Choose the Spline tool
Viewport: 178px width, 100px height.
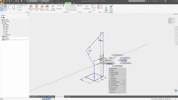[14, 7]
